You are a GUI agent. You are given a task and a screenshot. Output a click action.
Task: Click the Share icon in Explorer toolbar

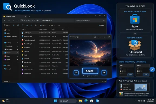31,25
